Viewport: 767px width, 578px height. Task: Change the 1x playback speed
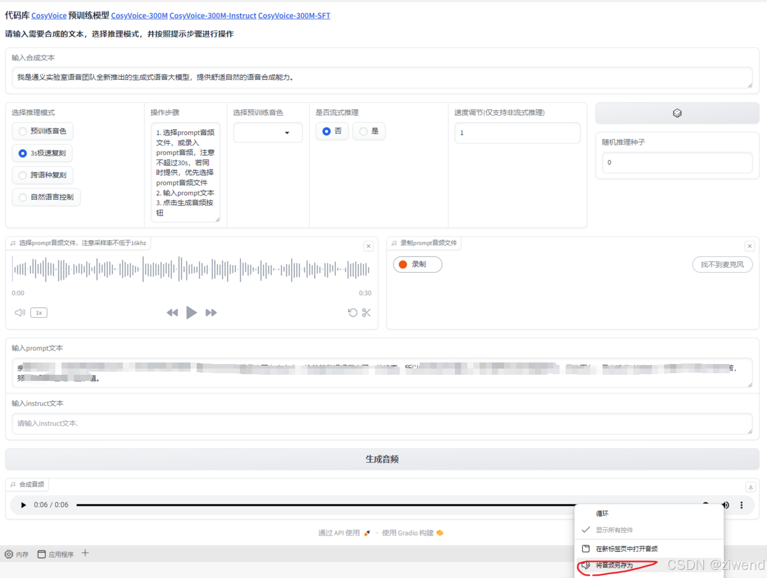click(39, 312)
